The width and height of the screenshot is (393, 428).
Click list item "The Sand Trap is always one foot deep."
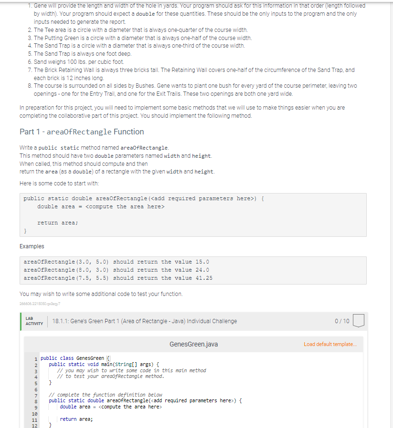[x=83, y=54]
